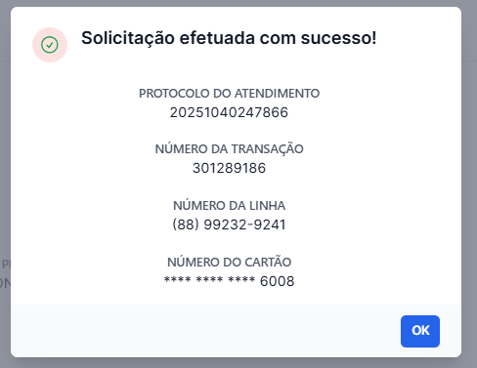This screenshot has width=477, height=368.
Task: Click the transaction number 301289186
Action: [x=229, y=168]
